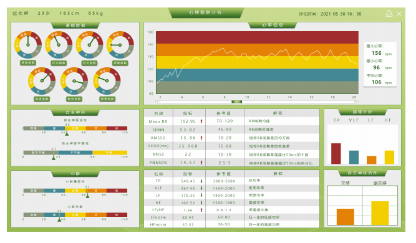The height and width of the screenshot is (243, 416).
Task: Select the Mean RR row in metrics table
Action: point(231,121)
